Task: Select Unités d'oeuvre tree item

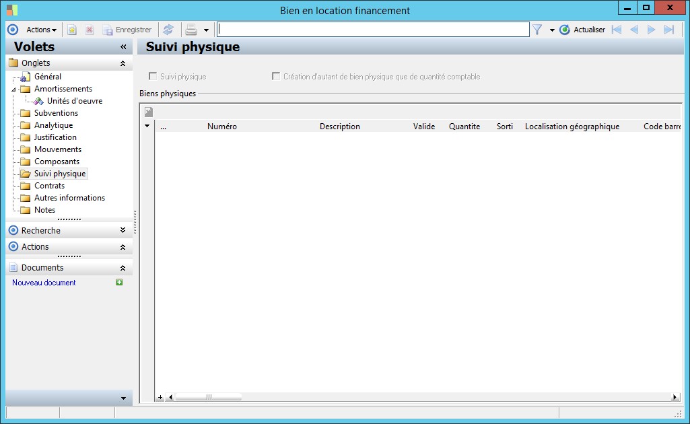Action: coord(75,101)
